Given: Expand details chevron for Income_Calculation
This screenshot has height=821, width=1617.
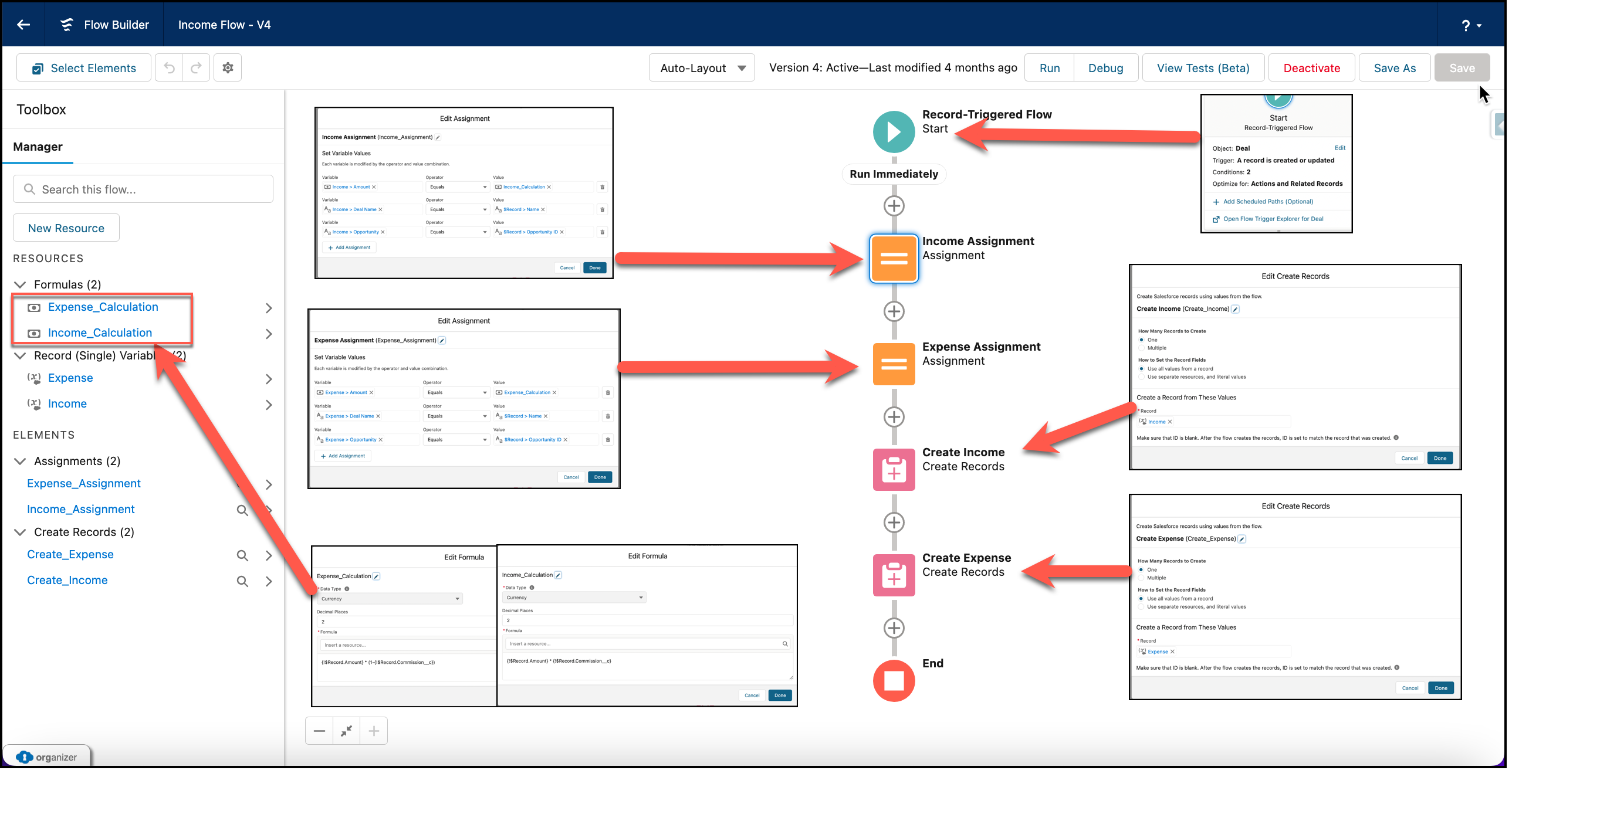Looking at the screenshot, I should tap(269, 334).
